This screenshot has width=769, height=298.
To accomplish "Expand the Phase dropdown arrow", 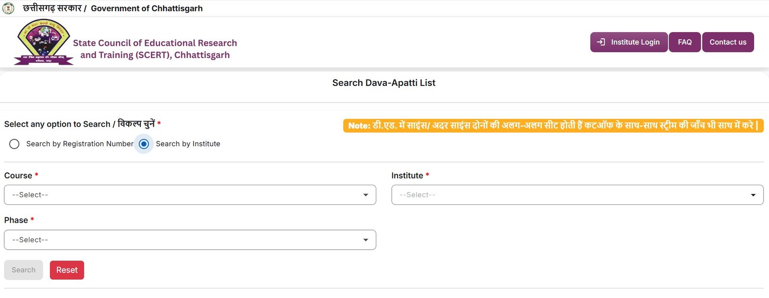I will tap(366, 240).
